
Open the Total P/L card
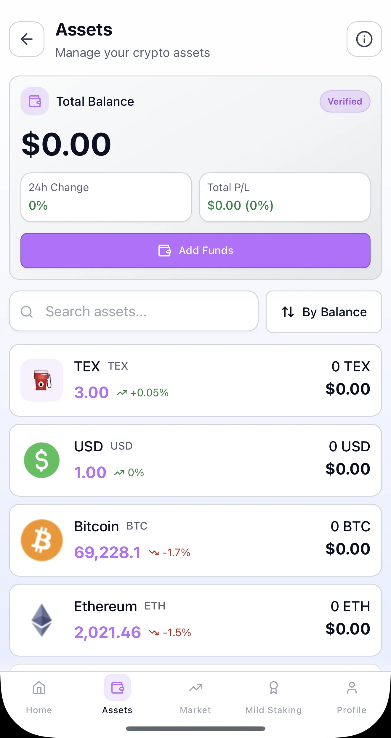285,197
